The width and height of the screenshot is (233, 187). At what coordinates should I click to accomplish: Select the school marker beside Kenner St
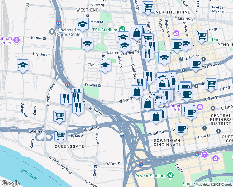87,44
